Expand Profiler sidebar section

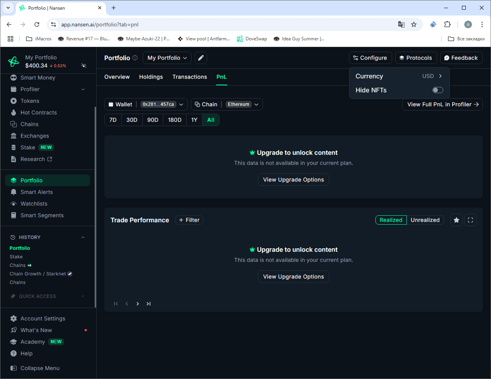click(x=83, y=89)
